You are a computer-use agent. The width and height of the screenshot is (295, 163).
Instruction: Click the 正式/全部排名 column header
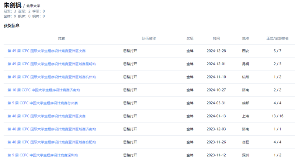click(x=277, y=38)
